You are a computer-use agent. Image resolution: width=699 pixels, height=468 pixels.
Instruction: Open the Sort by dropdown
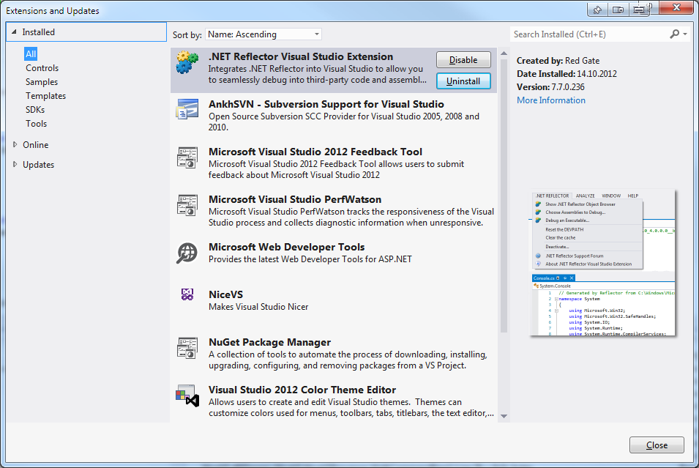[x=263, y=34]
